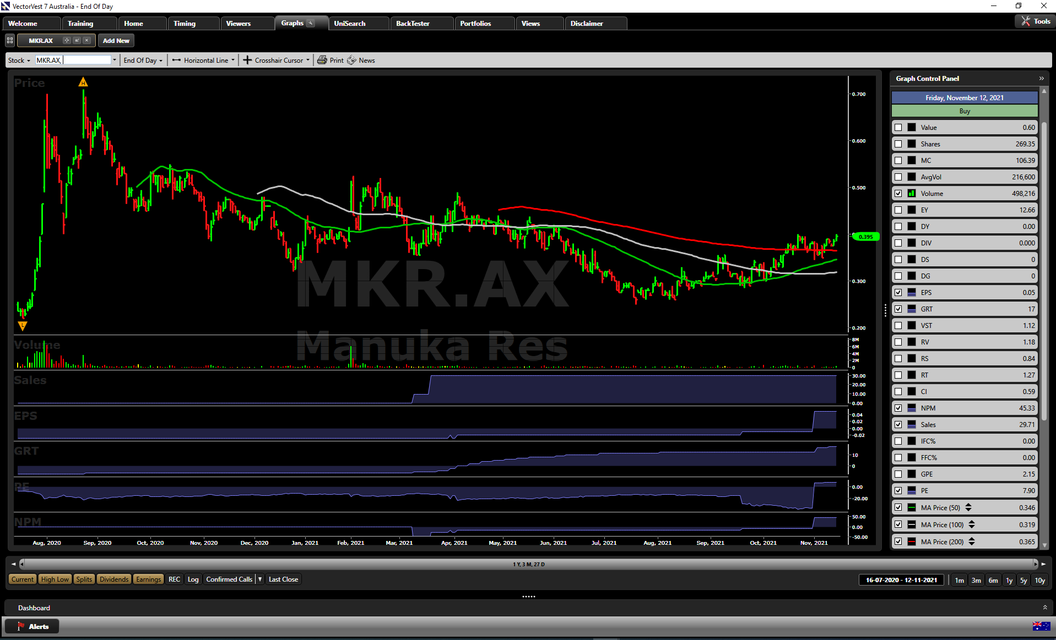Click the Alerts flag icon
This screenshot has width=1056, height=640.
coord(21,626)
